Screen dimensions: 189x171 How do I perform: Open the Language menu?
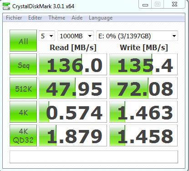[x=101, y=18]
